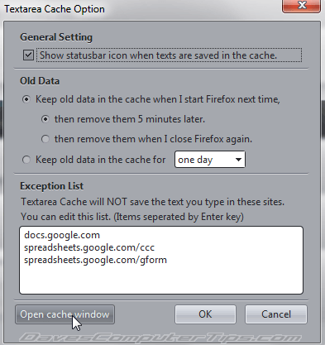This screenshot has height=345, width=325.
Task: Select Keep old data when Firefox starts
Action: pyautogui.click(x=26, y=99)
